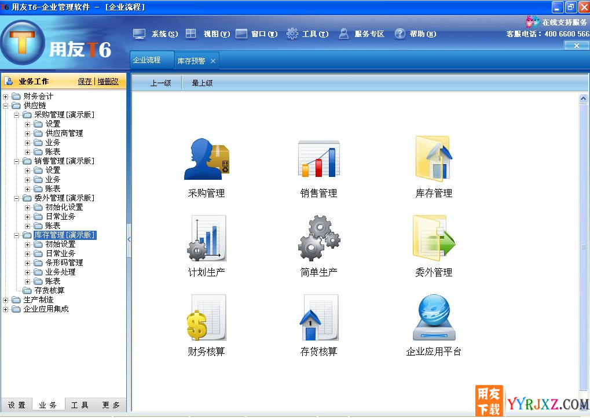The height and width of the screenshot is (418, 590).
Task: Open the 委外管理 folder-arrow icon
Action: pyautogui.click(x=434, y=238)
